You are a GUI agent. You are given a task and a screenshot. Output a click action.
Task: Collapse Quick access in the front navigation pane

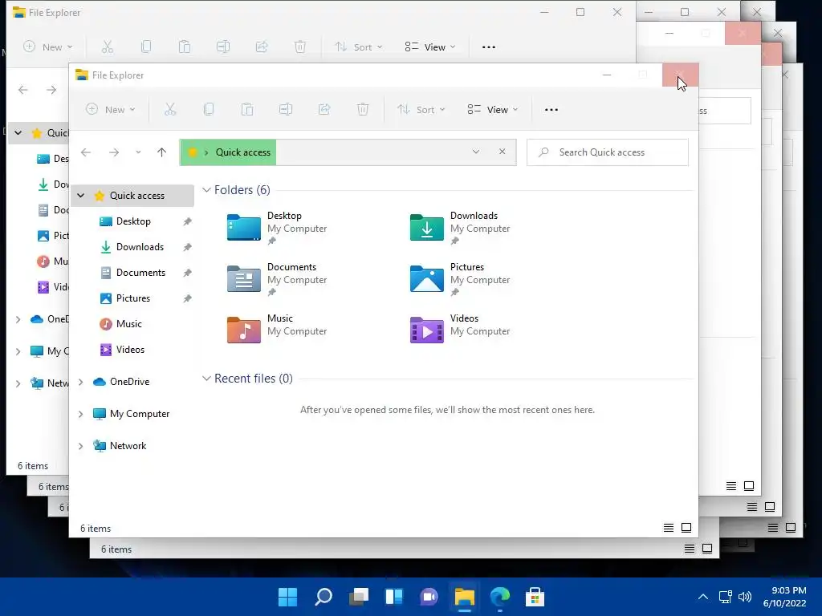pyautogui.click(x=81, y=196)
